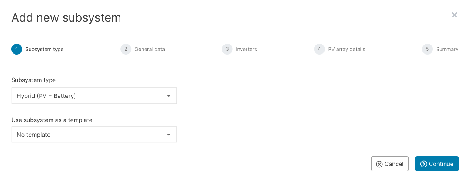The height and width of the screenshot is (182, 470).
Task: Open the No template dropdown
Action: [x=94, y=135]
